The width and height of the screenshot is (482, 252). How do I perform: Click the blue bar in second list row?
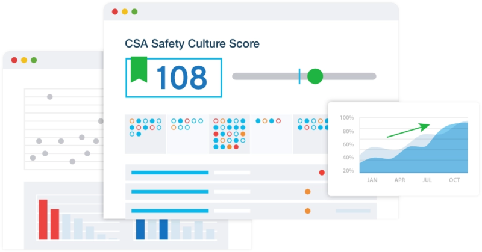(170, 191)
